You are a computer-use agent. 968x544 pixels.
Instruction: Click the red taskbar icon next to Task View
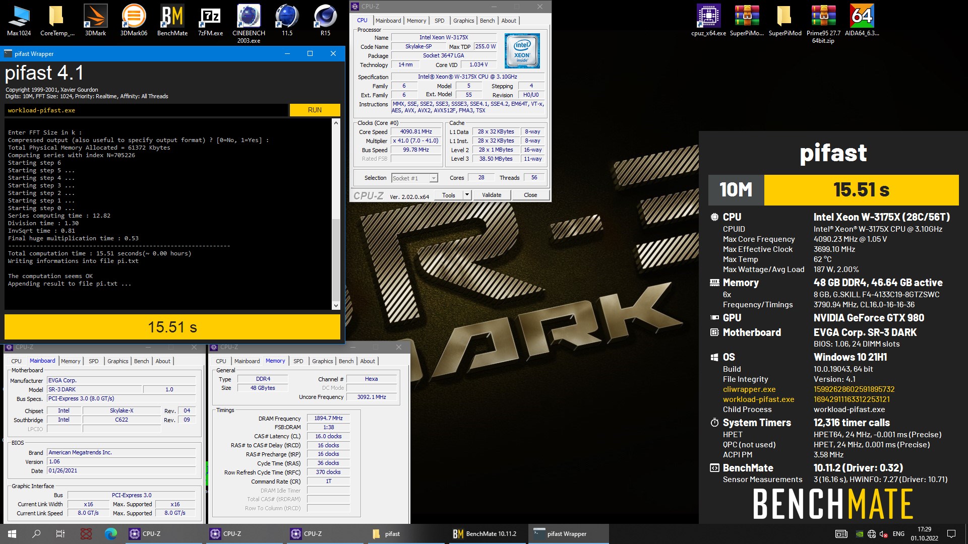click(86, 534)
